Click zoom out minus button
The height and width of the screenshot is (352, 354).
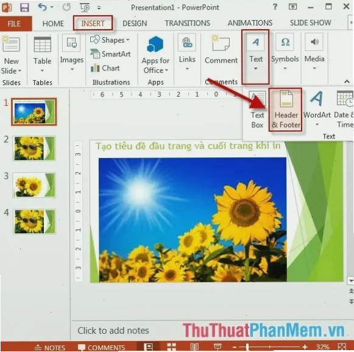(x=235, y=347)
